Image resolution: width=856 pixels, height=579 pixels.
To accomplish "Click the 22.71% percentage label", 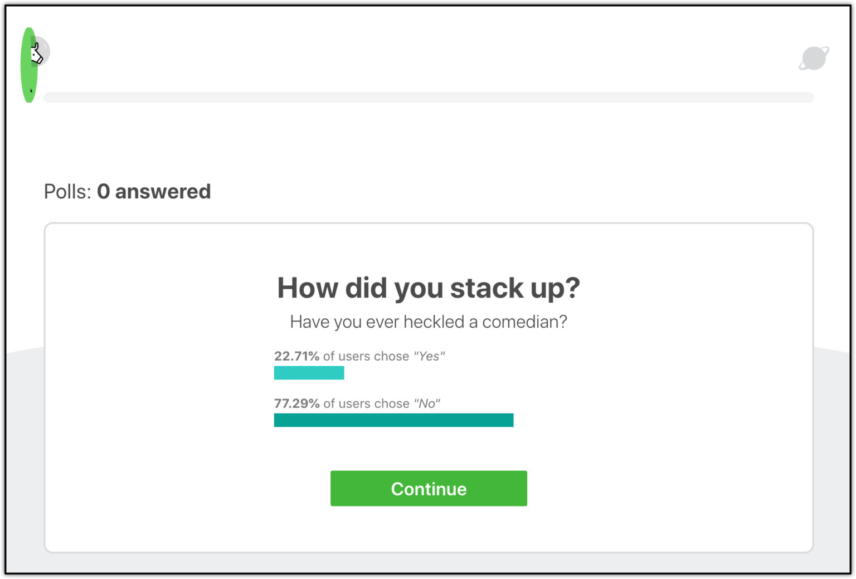I will 296,356.
